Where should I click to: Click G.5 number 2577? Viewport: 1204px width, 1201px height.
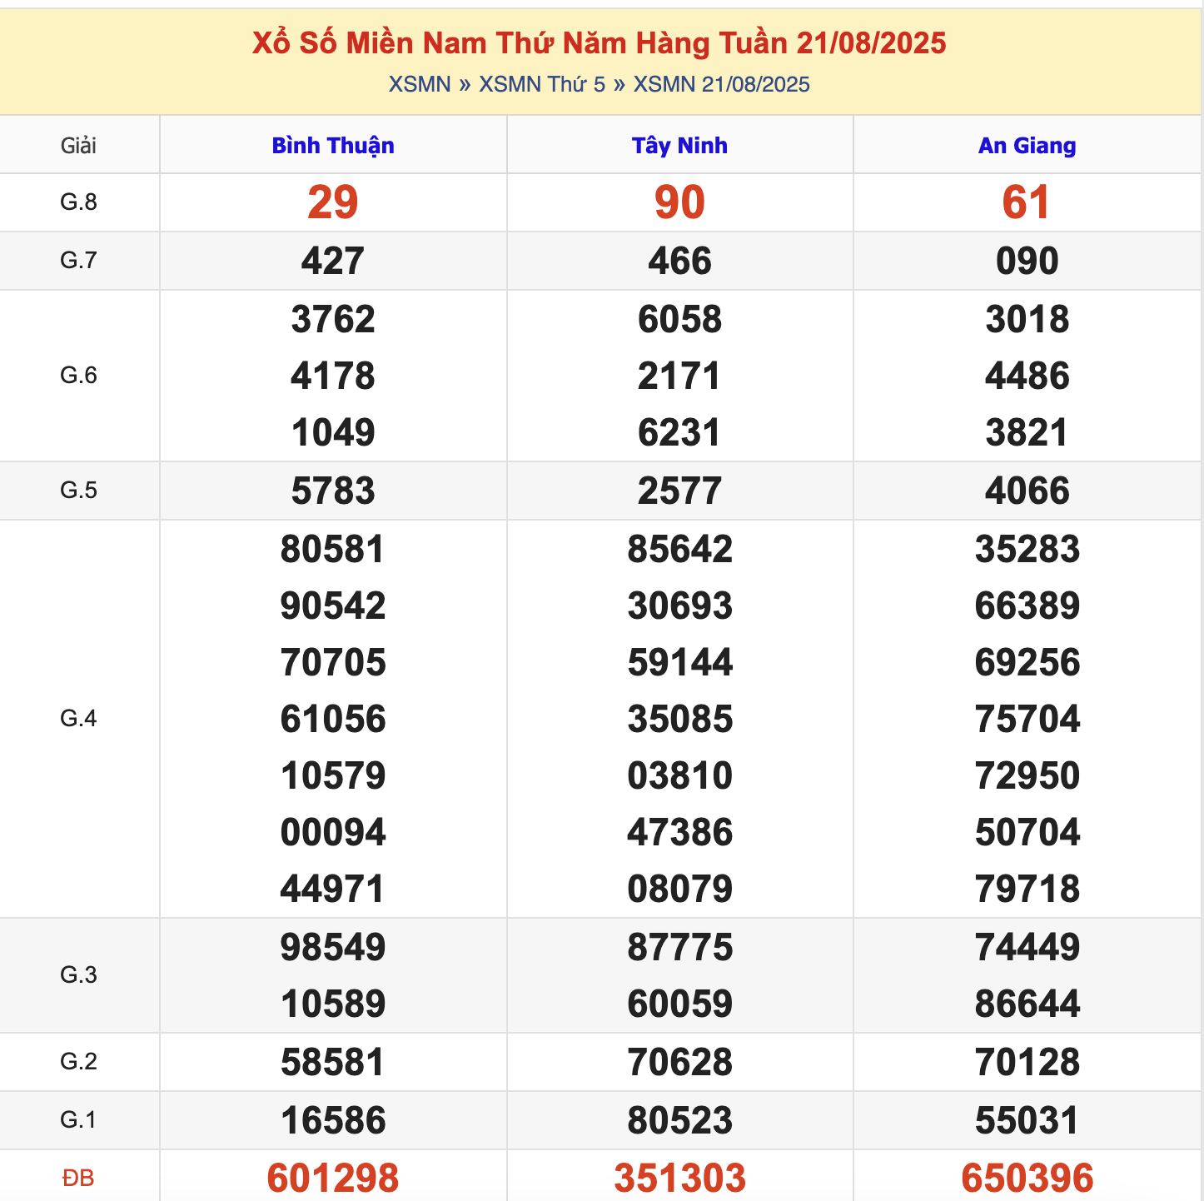pyautogui.click(x=679, y=491)
